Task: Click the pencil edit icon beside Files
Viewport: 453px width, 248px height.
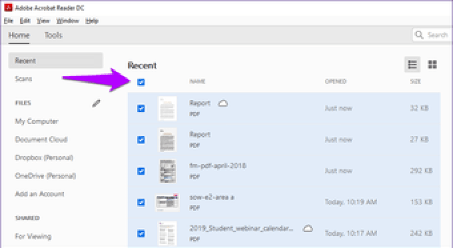Action: pos(96,103)
